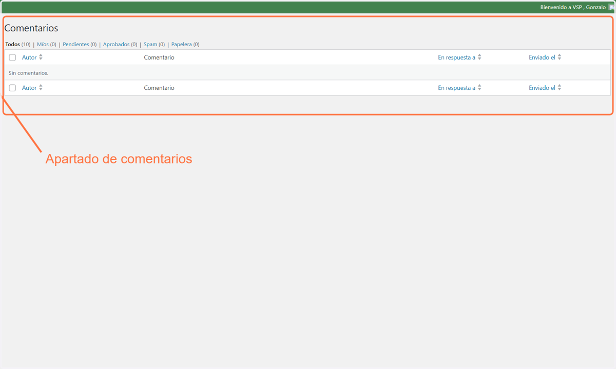Image resolution: width=616 pixels, height=369 pixels.
Task: Click the footer Enviado el sort arrows
Action: pyautogui.click(x=560, y=88)
